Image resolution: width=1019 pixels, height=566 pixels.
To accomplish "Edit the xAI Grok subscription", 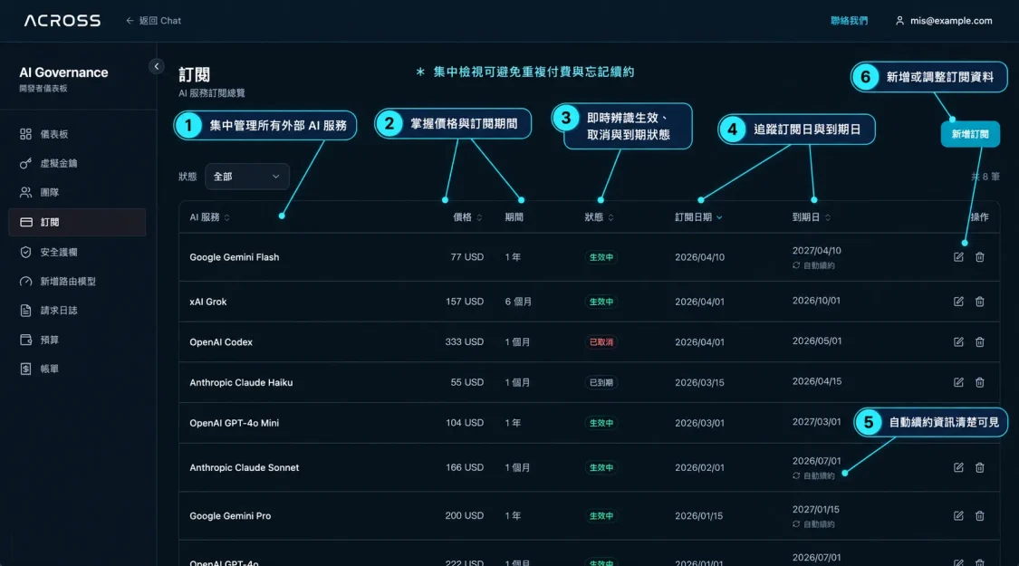I will 958,302.
